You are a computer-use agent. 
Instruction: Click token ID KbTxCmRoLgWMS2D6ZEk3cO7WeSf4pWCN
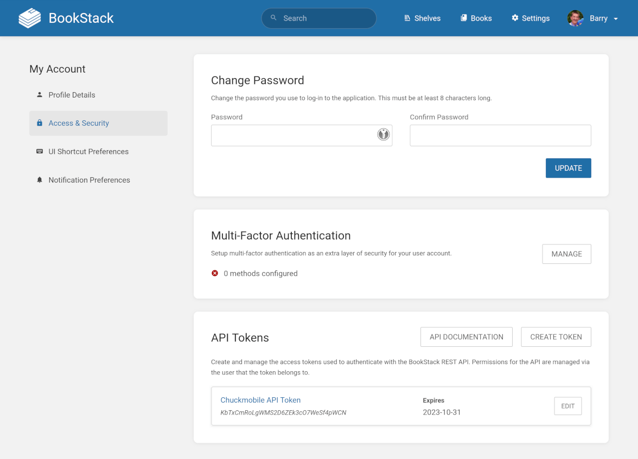pyautogui.click(x=283, y=412)
